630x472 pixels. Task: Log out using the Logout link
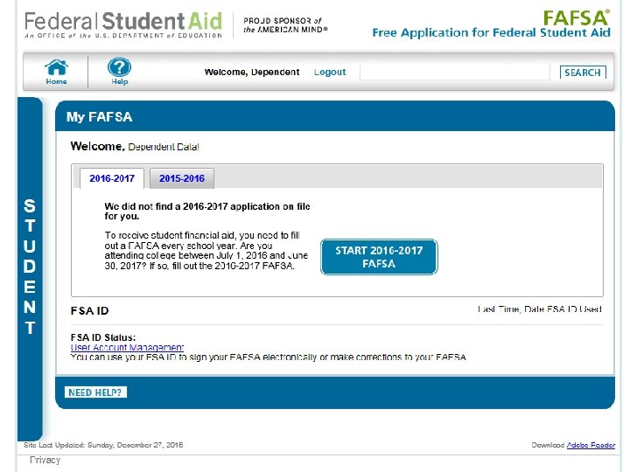(330, 73)
